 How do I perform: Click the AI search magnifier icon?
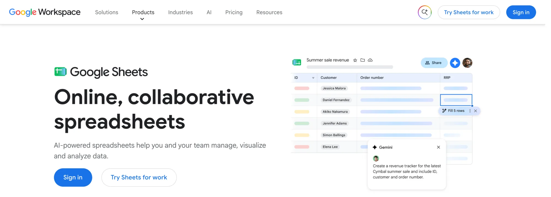424,12
